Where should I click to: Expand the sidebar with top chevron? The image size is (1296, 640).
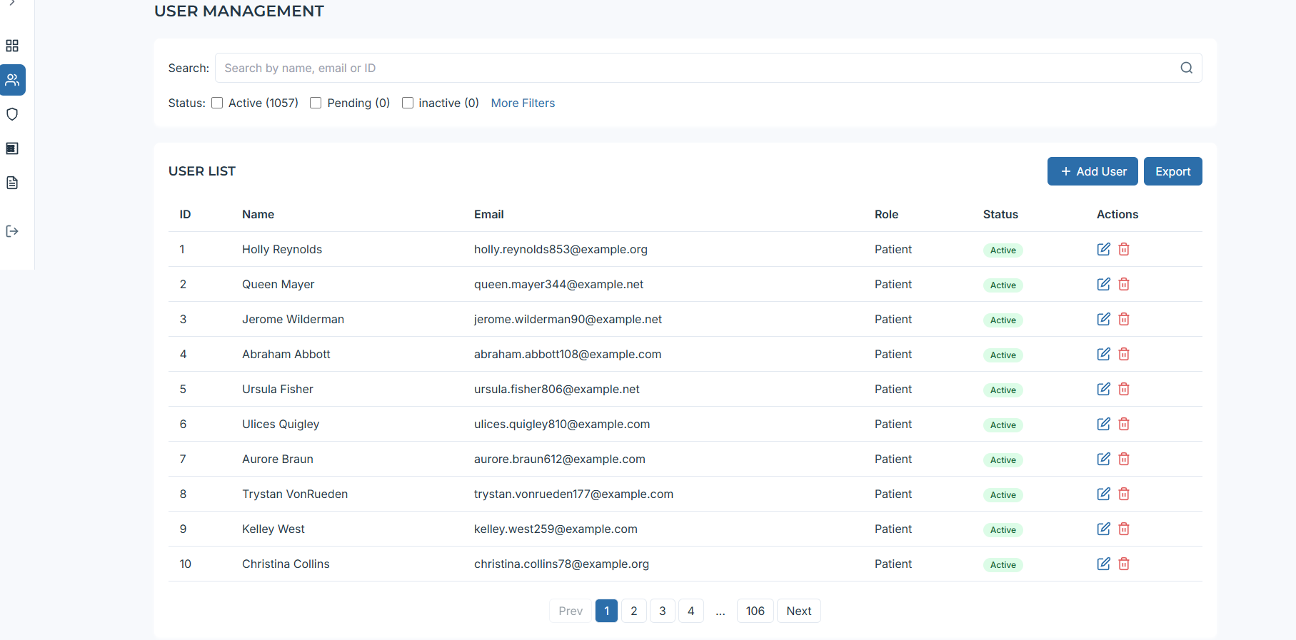[12, 3]
